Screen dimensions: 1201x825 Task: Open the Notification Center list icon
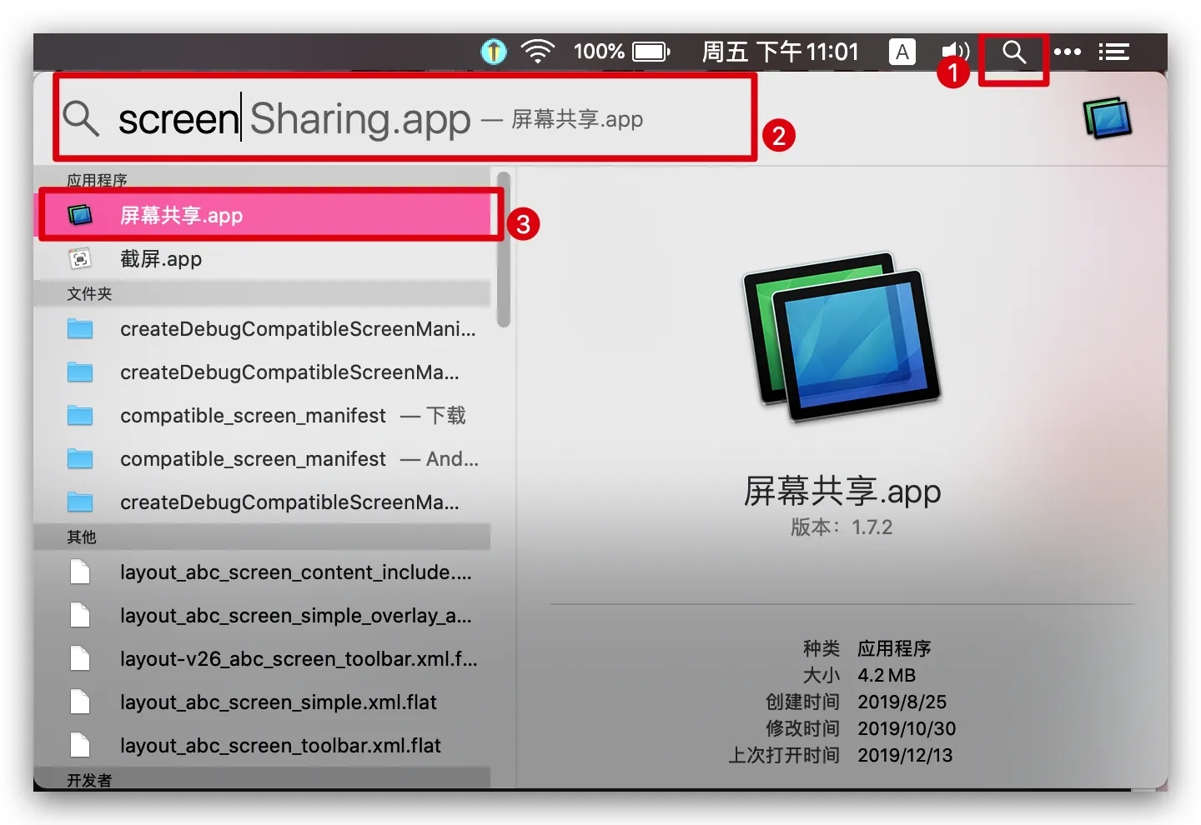tap(1113, 52)
